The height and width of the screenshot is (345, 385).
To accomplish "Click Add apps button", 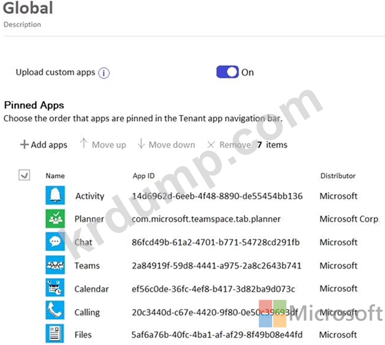I will tap(44, 145).
